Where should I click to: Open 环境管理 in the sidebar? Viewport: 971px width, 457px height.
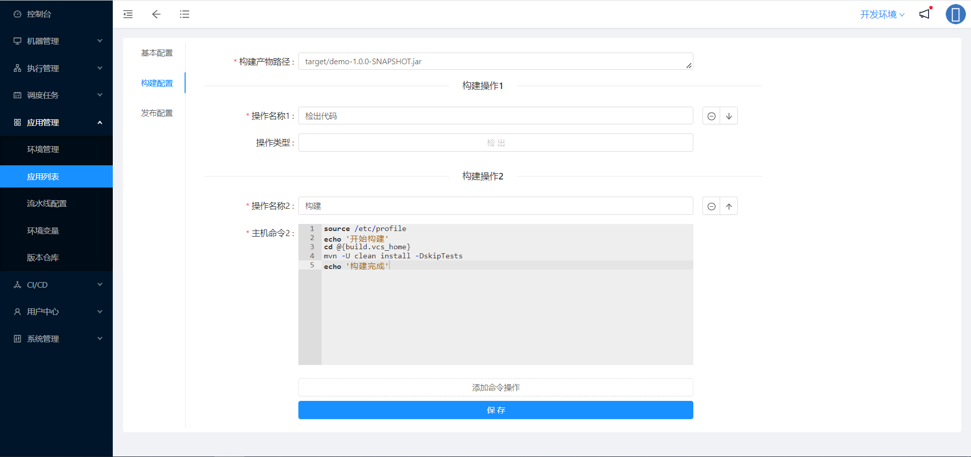click(56, 149)
